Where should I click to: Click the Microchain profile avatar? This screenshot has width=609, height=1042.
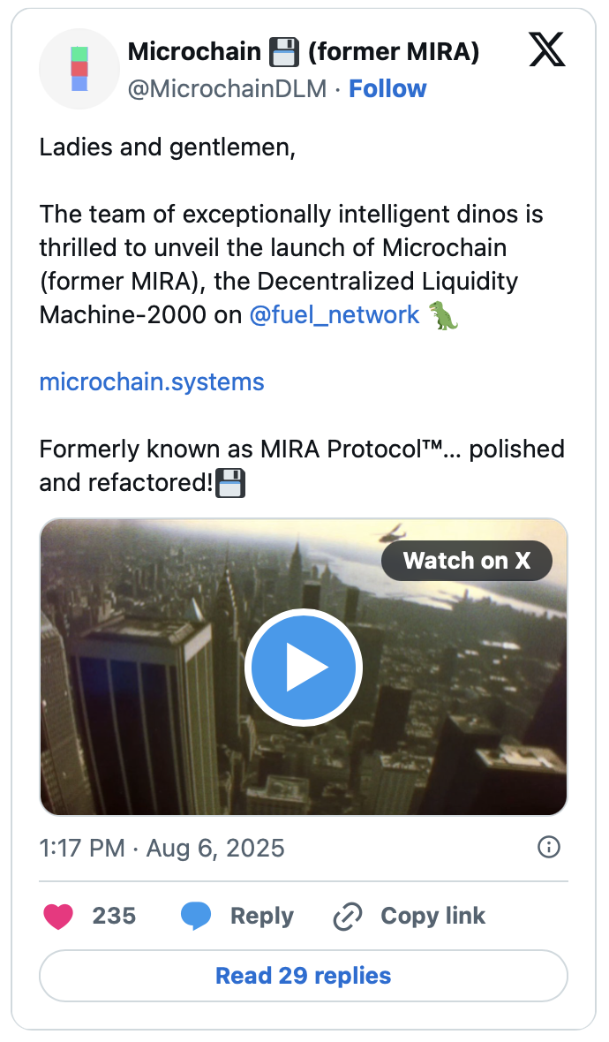tap(79, 69)
